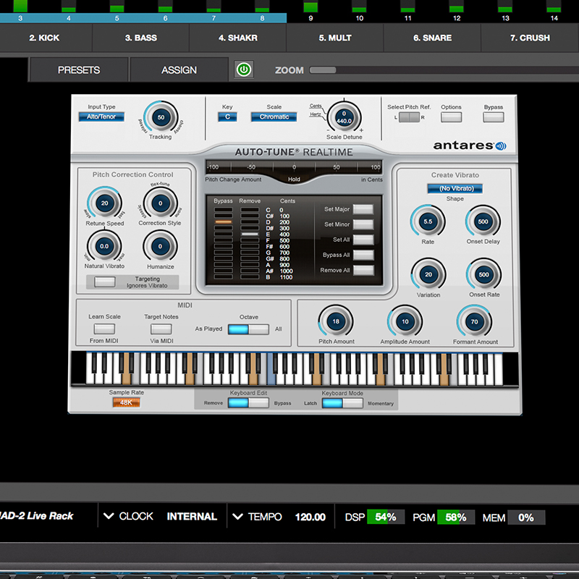This screenshot has height=579, width=579.
Task: Toggle Bypass for note C#
Action: [x=224, y=216]
